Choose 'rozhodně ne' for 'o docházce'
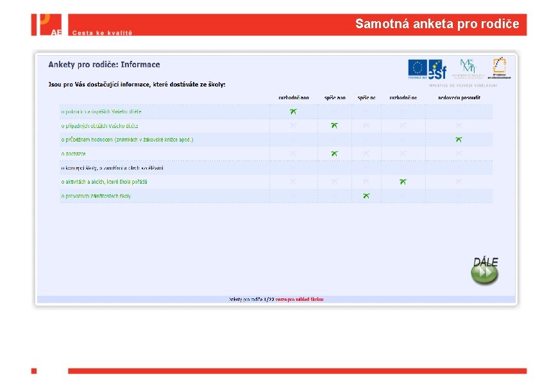Image resolution: width=540 pixels, height=381 pixels. point(403,154)
